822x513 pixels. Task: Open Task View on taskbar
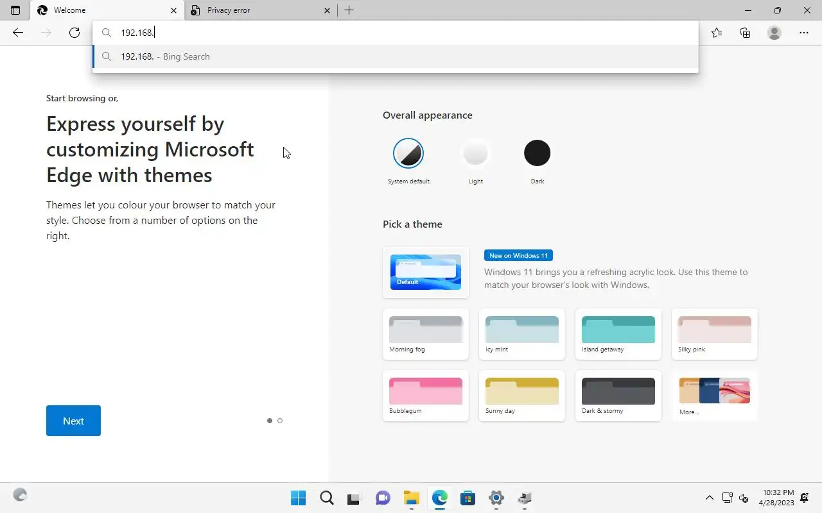(x=355, y=498)
